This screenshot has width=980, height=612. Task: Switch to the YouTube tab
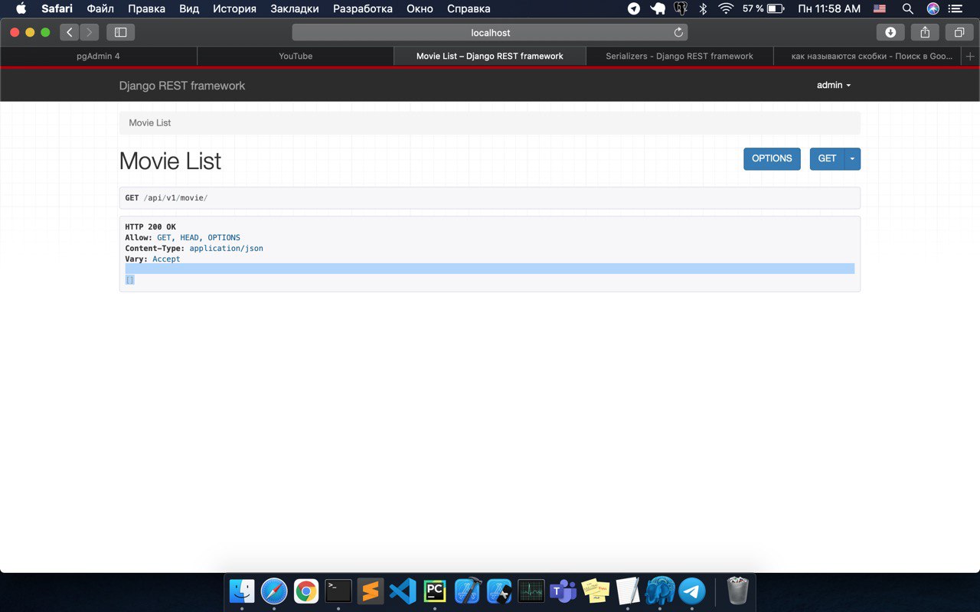(x=296, y=56)
